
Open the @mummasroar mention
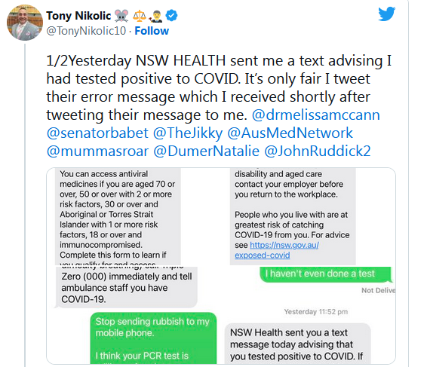click(x=97, y=151)
